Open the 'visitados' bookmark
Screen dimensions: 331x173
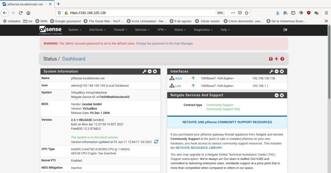pyautogui.click(x=12, y=21)
